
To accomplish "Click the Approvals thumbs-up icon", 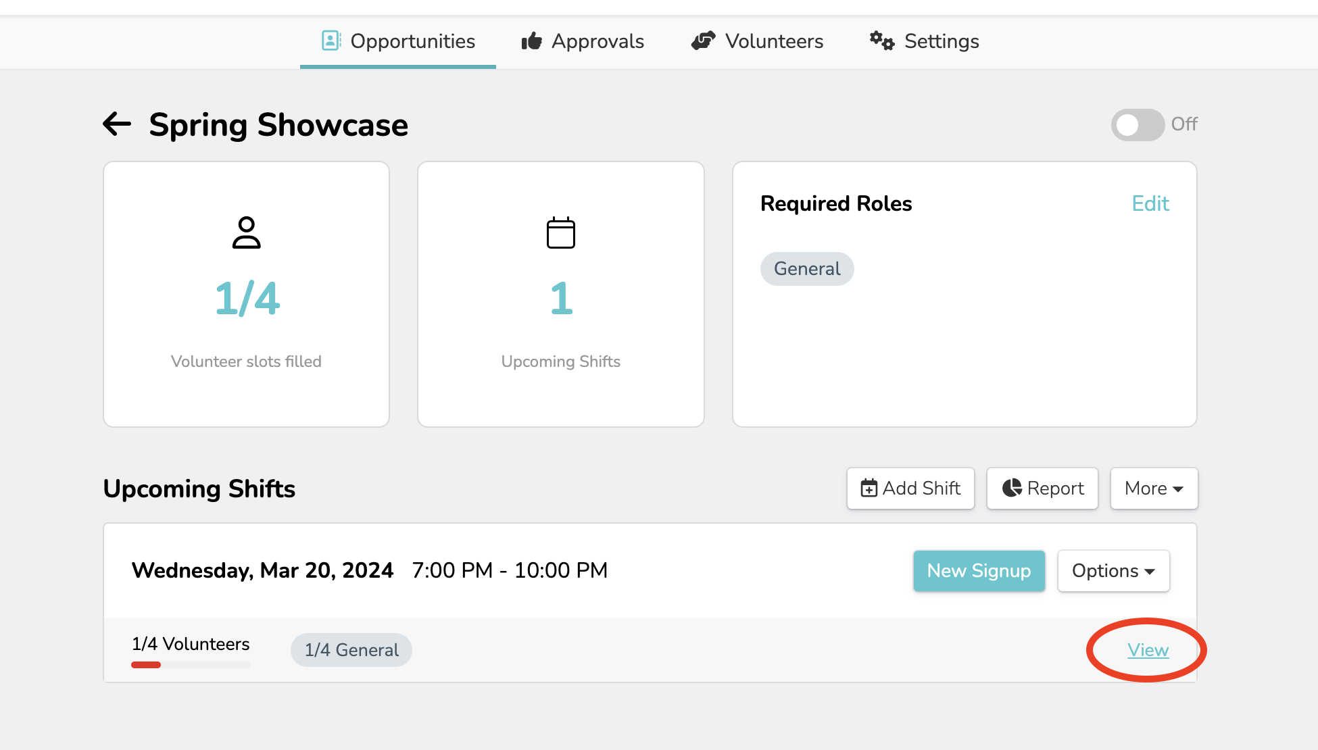I will [532, 41].
